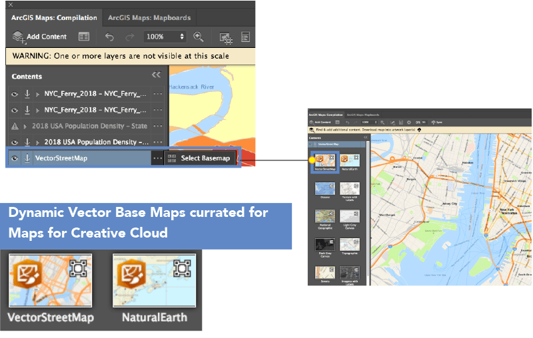This screenshot has width=533, height=338.
Task: Click the DPI value field in the small toolbar
Action: pyautogui.click(x=424, y=122)
